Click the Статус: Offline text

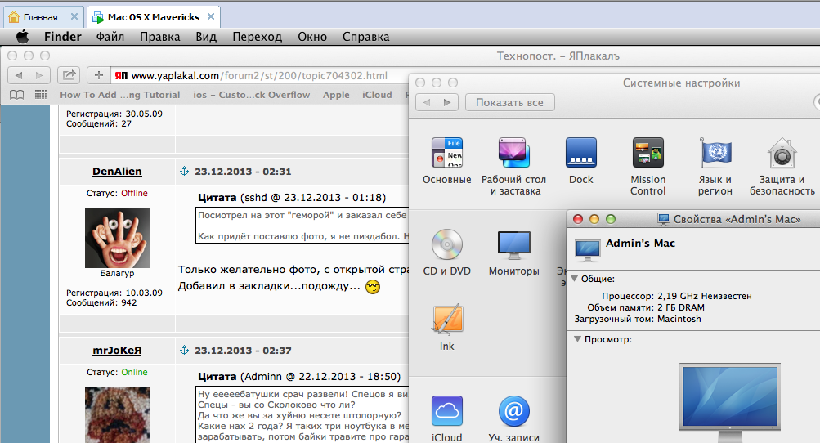[117, 193]
